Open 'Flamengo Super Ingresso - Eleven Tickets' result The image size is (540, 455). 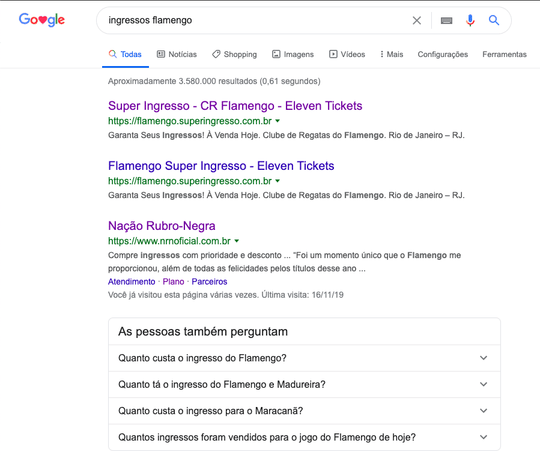[221, 166]
